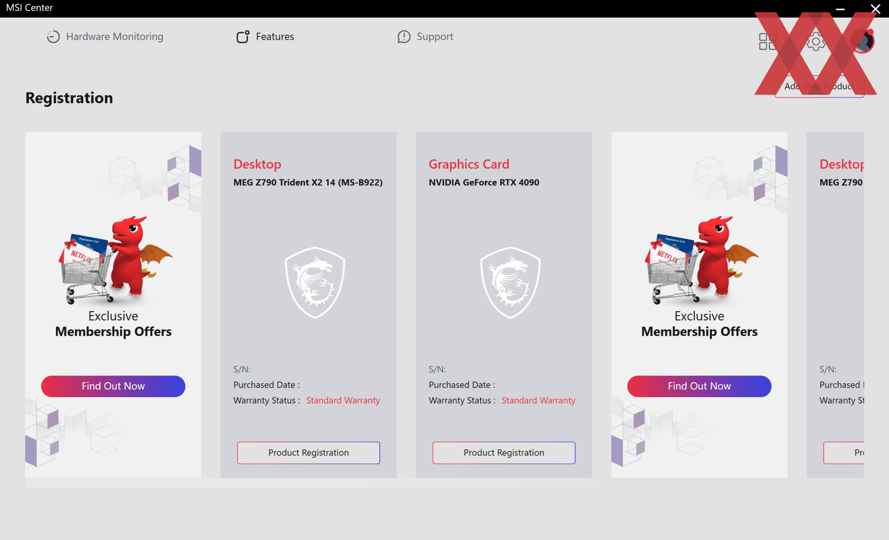Screen dimensions: 889x540
Task: Select the MEG Z790 Trident X2 14 (MS-B922) text
Action: click(308, 182)
